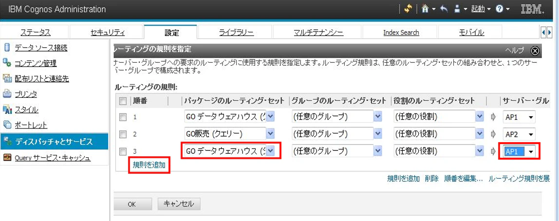Open group routing set dropdown in row 3

377,151
